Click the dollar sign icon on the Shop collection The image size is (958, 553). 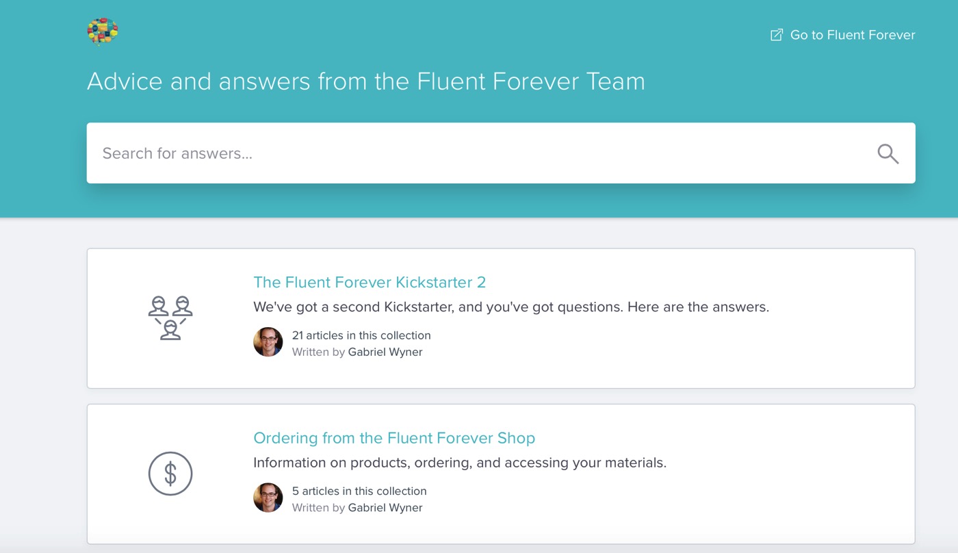click(x=170, y=473)
